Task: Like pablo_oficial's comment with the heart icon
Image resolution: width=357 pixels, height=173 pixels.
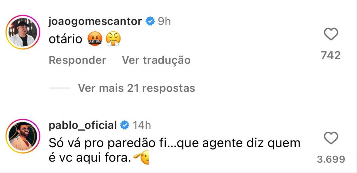Action: 331,138
